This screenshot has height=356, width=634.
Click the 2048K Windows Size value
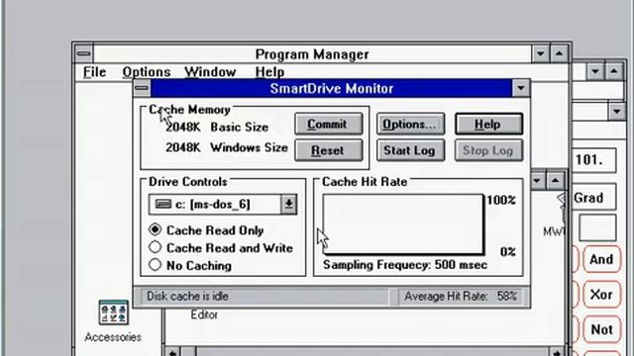227,147
